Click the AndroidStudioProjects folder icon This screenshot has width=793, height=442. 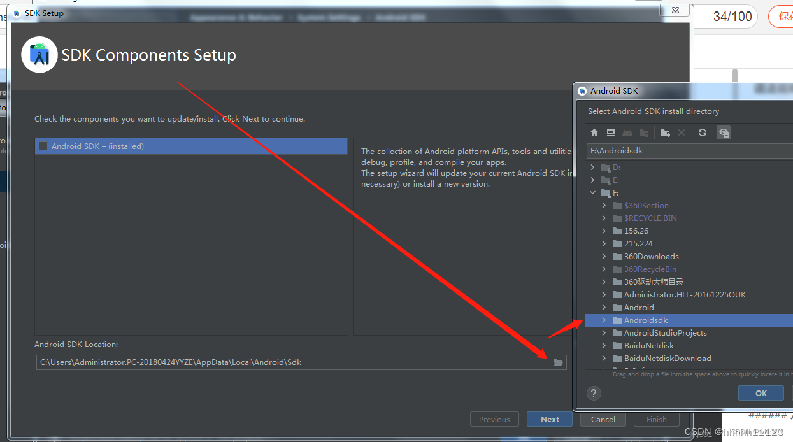617,333
